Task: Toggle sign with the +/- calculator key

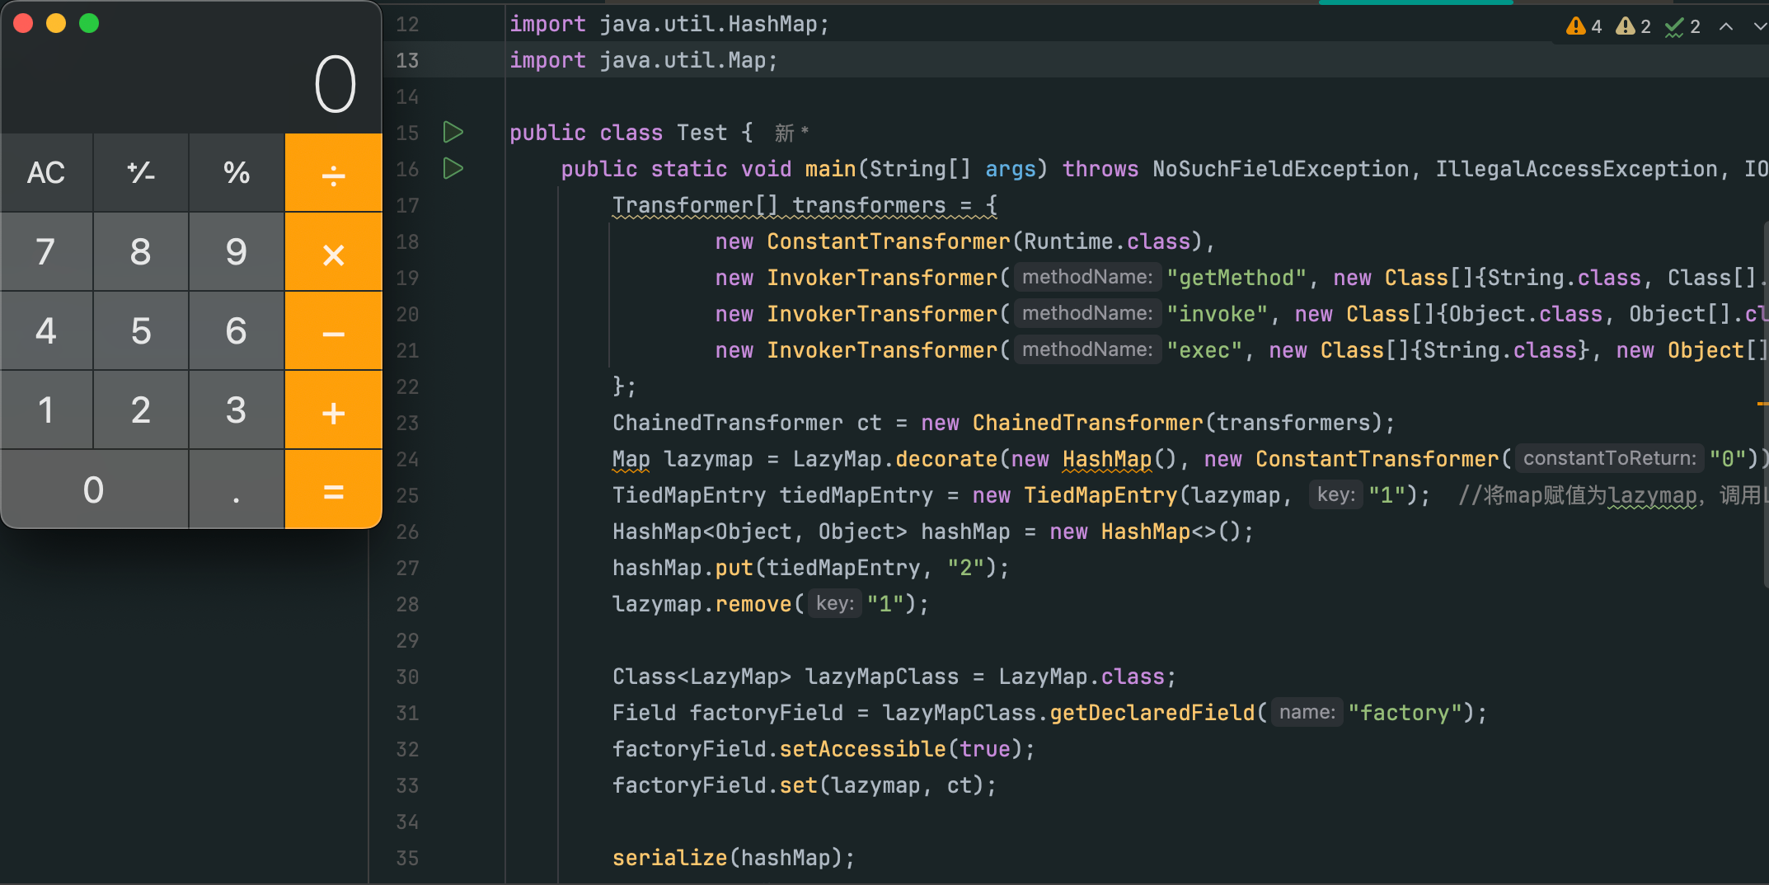Action: click(141, 172)
